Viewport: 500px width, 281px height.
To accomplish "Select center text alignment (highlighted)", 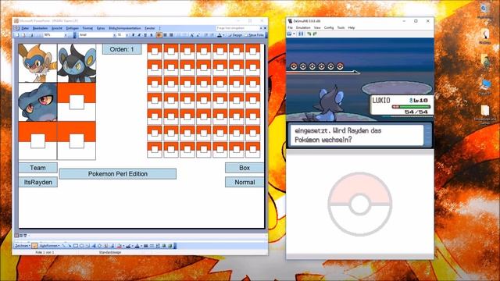I will [x=159, y=35].
